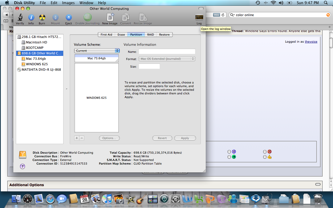
Task: Launch GarageBand from the Dock
Action: (x=141, y=199)
